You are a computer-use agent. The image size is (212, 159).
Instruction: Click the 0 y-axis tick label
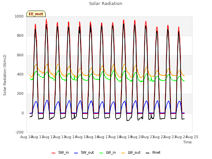[23, 113]
